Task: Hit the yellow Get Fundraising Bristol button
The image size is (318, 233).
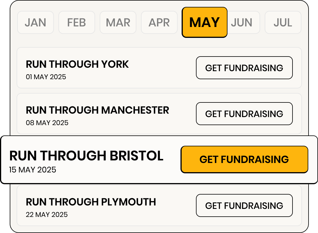Action: (244, 160)
